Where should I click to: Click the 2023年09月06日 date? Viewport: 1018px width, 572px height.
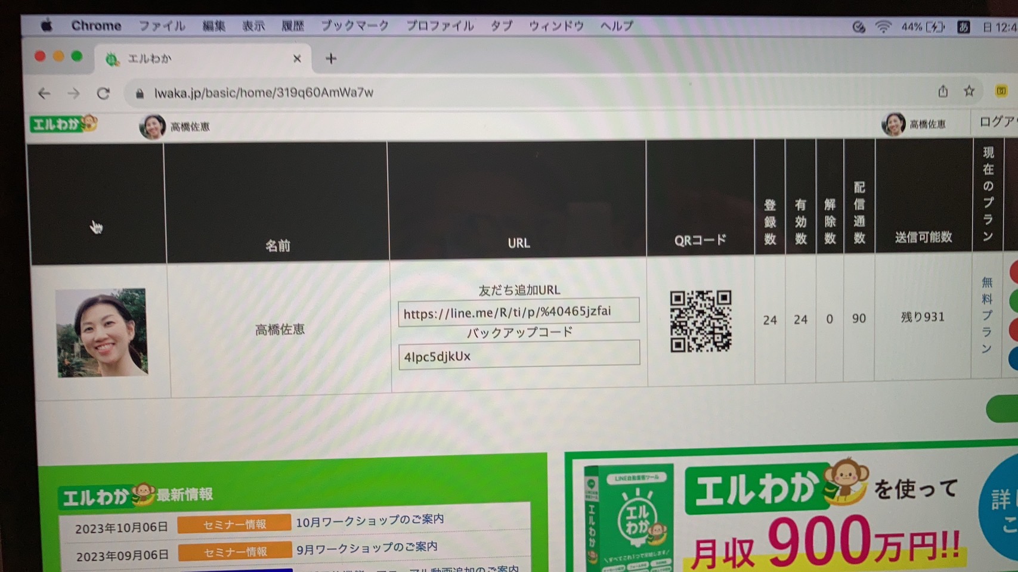pos(122,555)
